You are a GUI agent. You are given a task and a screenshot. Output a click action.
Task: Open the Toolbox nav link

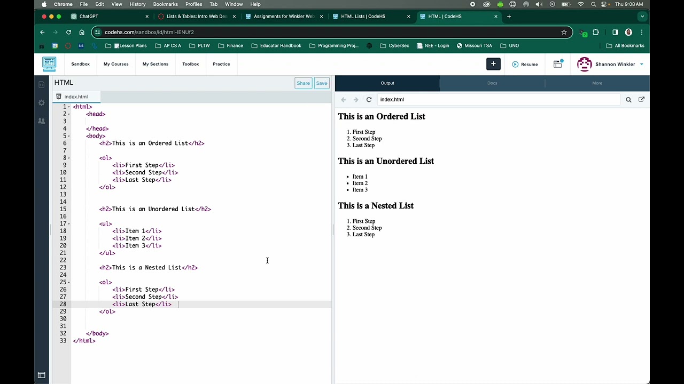[191, 64]
